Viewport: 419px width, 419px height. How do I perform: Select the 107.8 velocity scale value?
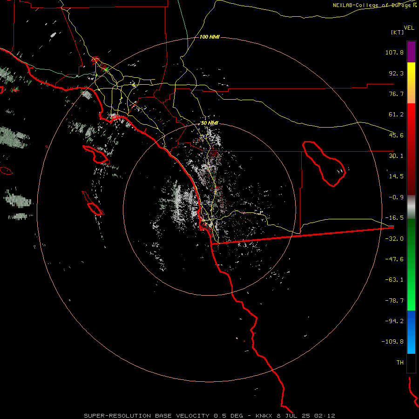394,52
